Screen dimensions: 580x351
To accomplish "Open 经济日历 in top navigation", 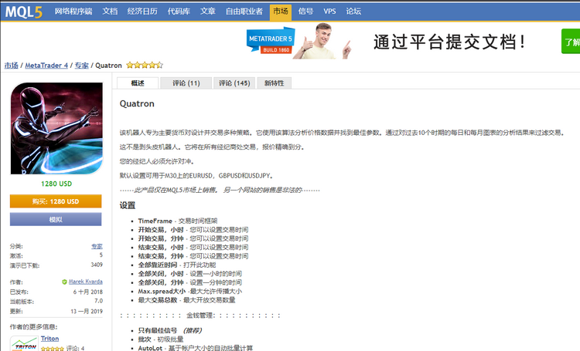I will 142,12.
